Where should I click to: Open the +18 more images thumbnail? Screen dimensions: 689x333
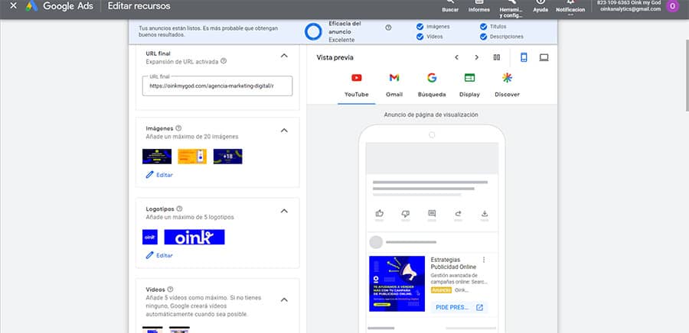(227, 157)
